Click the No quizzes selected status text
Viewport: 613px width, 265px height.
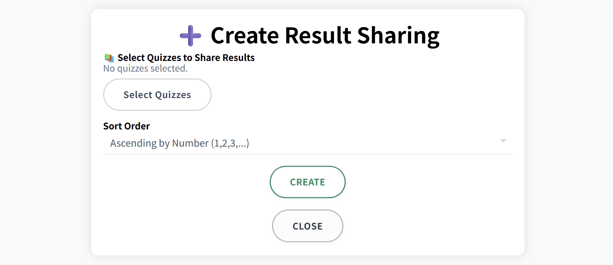coord(145,68)
